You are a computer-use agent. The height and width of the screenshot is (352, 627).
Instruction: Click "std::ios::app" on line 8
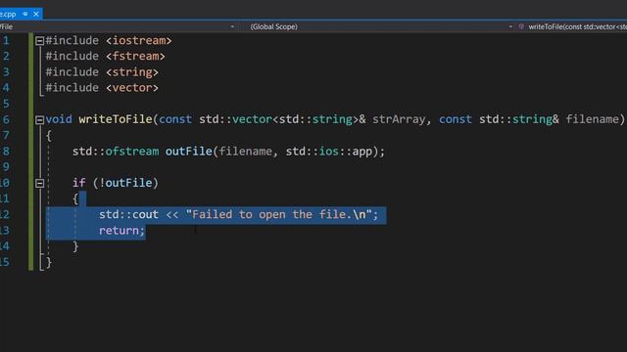tap(329, 152)
